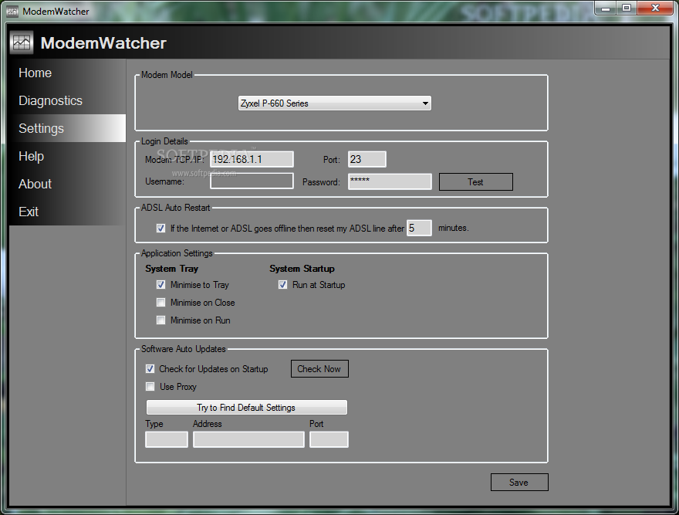Image resolution: width=679 pixels, height=515 pixels.
Task: Click the Username input field
Action: [x=252, y=181]
